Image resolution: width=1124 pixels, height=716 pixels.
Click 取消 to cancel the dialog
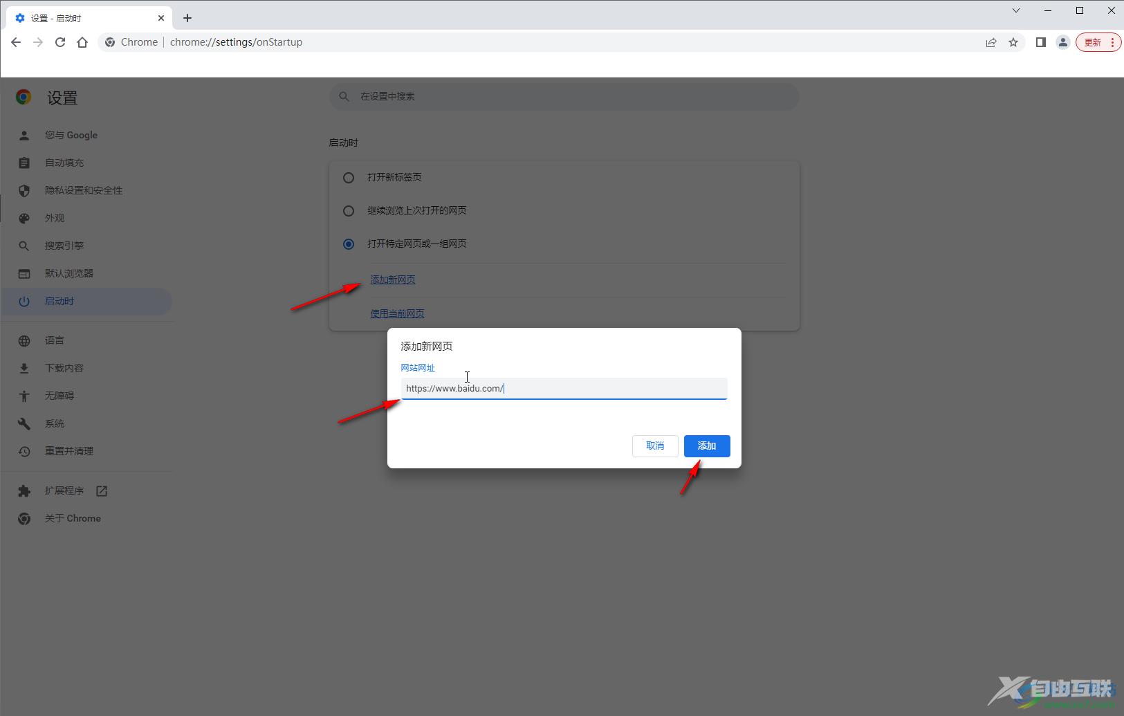pyautogui.click(x=655, y=446)
